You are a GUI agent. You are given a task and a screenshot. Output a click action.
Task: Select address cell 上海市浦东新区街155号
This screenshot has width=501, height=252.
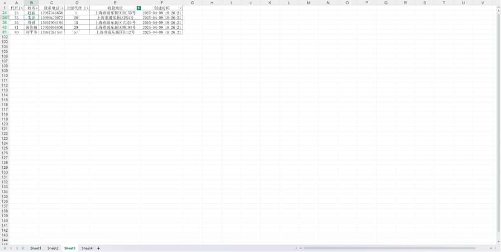tap(115, 13)
